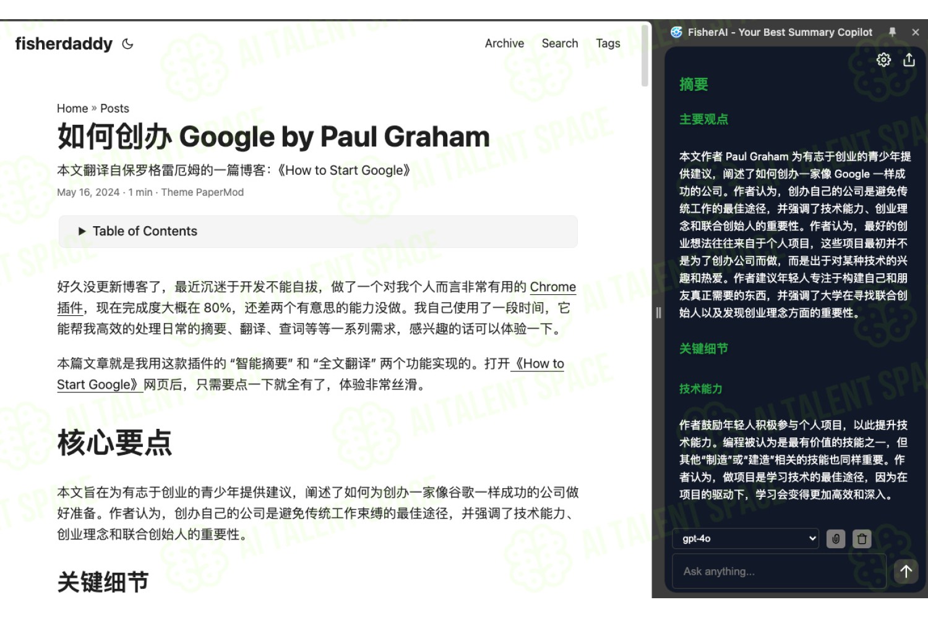Open the fisherdaddy home logo

pos(64,44)
